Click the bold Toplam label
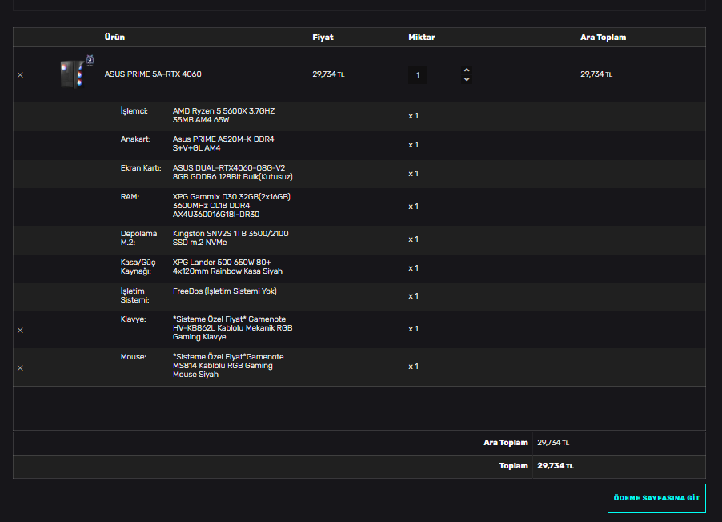This screenshot has height=522, width=722. click(x=513, y=466)
